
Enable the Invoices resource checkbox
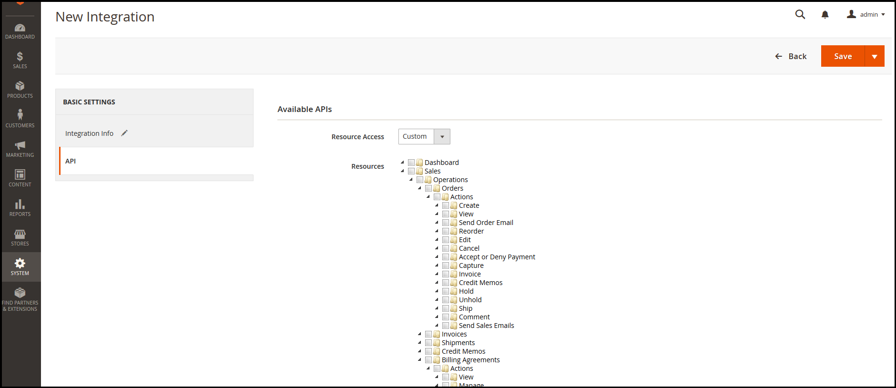(428, 334)
